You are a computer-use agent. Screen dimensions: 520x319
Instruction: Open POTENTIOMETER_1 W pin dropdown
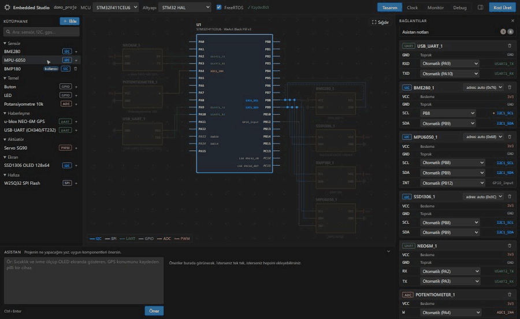click(x=451, y=313)
